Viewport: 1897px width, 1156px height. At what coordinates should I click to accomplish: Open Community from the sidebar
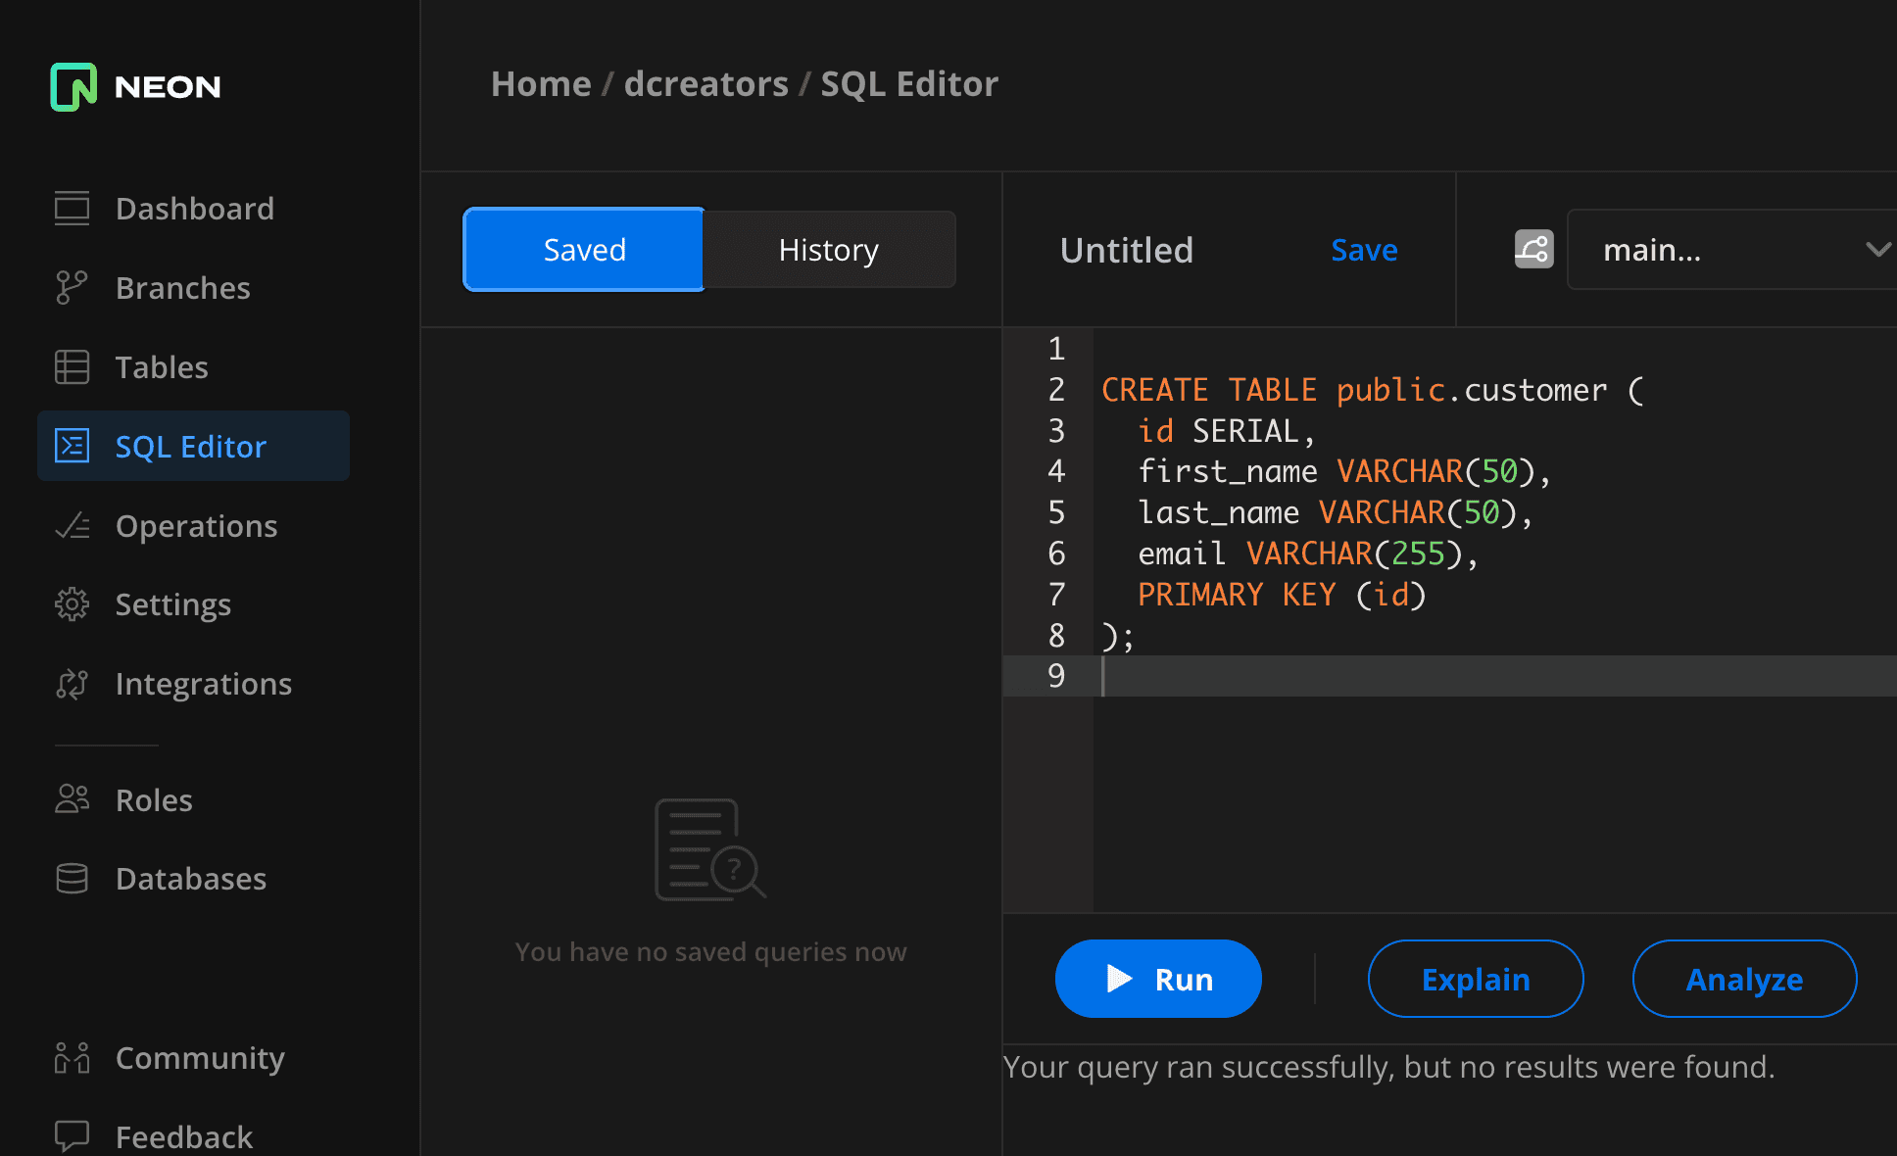pos(72,1058)
